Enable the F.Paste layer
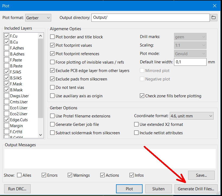 [x=7, y=60]
